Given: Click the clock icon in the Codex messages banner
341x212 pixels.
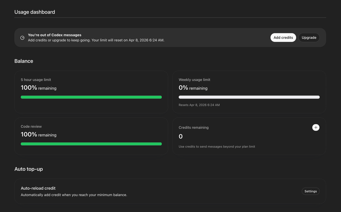Looking at the screenshot, I should tap(22, 38).
